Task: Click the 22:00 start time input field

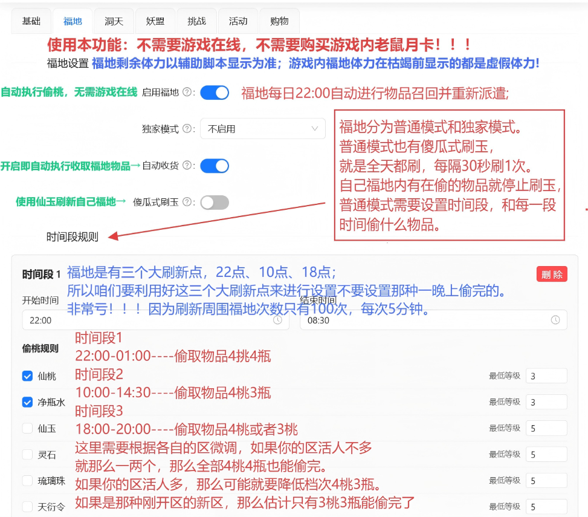Action: (145, 320)
